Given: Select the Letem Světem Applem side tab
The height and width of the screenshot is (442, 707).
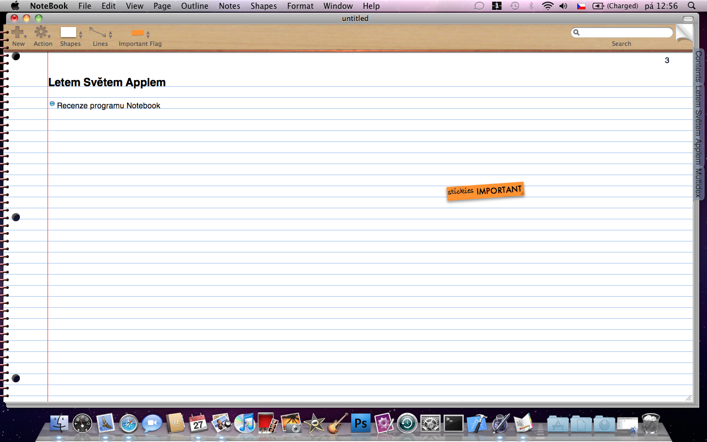Looking at the screenshot, I should [698, 125].
